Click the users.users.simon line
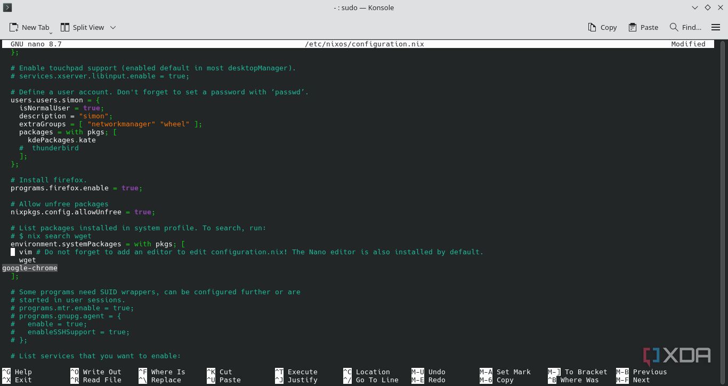The height and width of the screenshot is (386, 728). [55, 100]
